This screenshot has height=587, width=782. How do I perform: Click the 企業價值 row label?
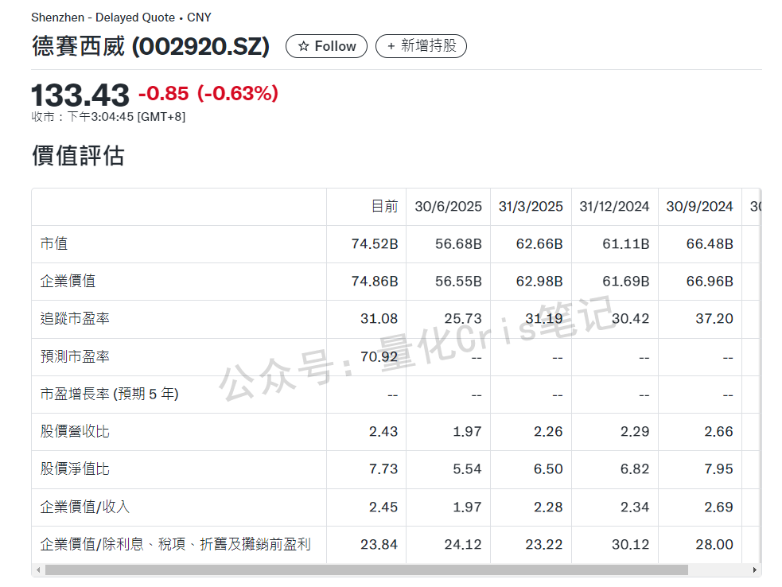(68, 282)
